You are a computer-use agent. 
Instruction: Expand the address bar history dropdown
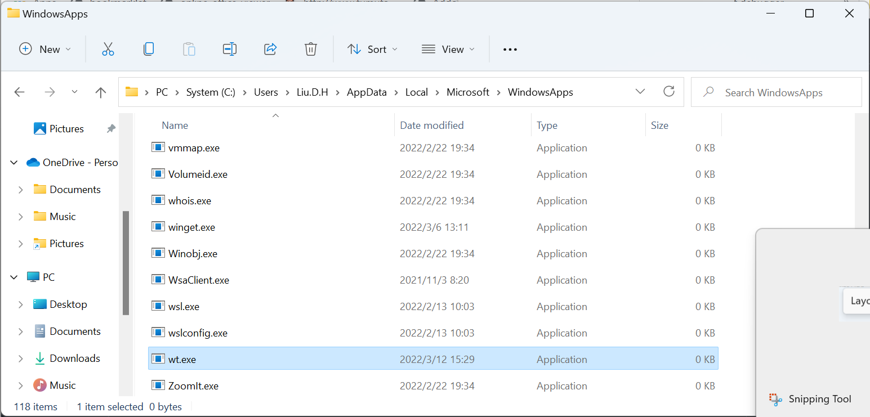640,92
